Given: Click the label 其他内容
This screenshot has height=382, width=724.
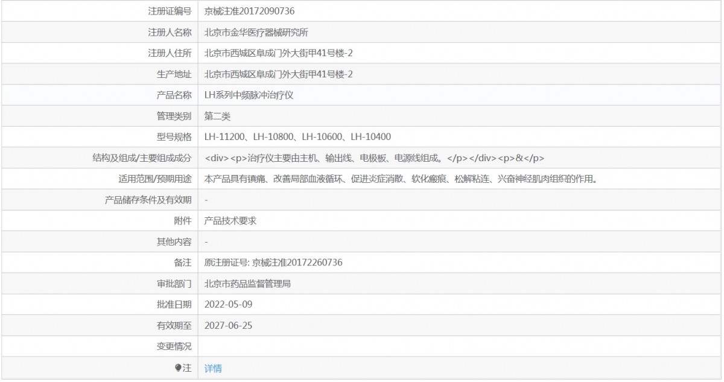Looking at the screenshot, I should (x=174, y=242).
